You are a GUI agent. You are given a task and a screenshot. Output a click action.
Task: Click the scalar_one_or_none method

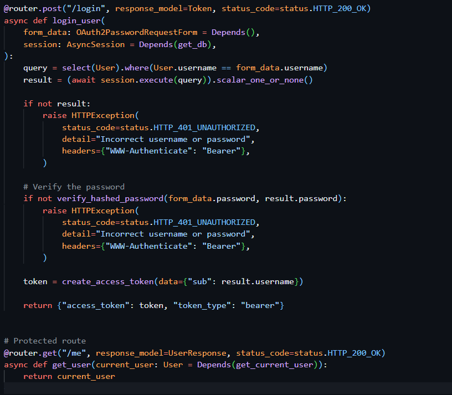(x=260, y=80)
